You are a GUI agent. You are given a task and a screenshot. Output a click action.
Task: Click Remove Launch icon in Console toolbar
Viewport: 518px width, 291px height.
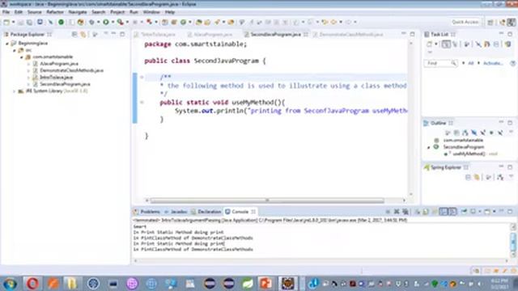[397, 212]
